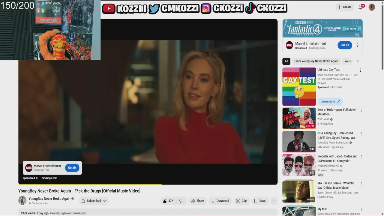Open more actions ellipsis under video
This screenshot has height=216, width=384.
[274, 201]
